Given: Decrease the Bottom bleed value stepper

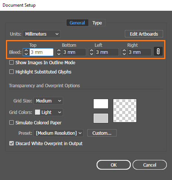Looking at the screenshot, I should tap(59, 54).
